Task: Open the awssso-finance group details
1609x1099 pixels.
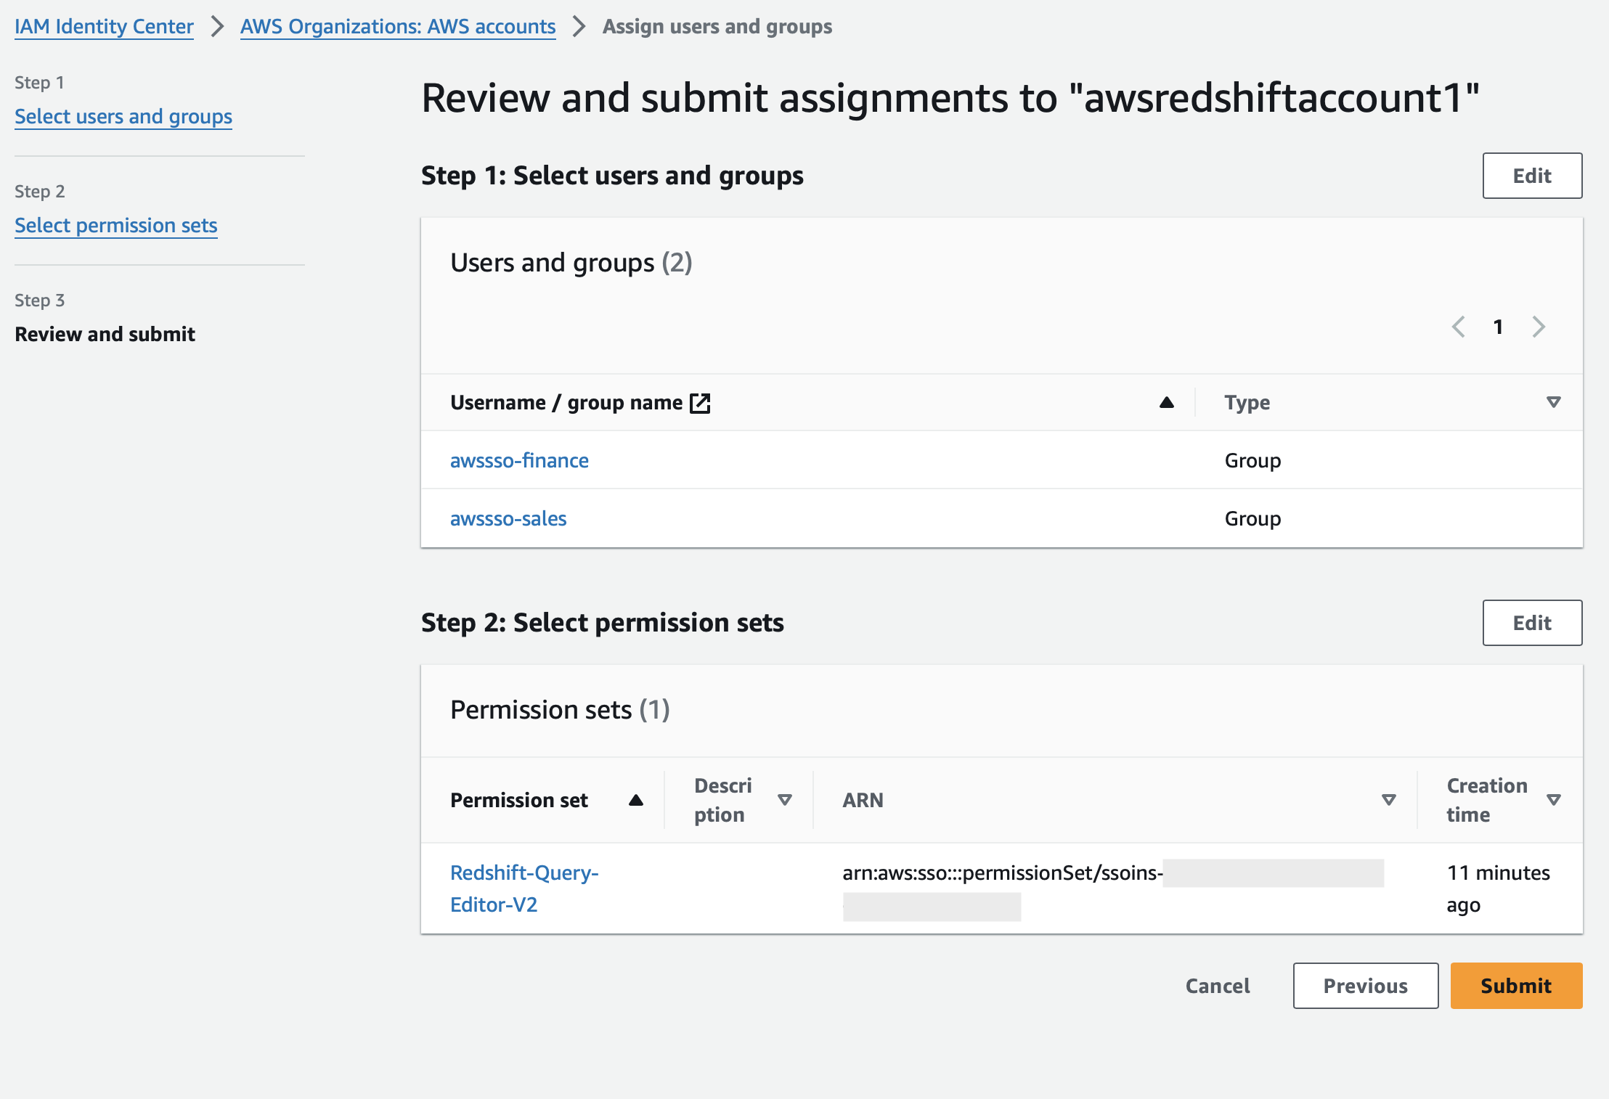Action: click(x=519, y=459)
